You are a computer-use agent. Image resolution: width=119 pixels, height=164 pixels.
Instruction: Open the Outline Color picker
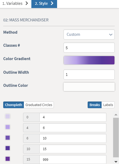coord(89,87)
